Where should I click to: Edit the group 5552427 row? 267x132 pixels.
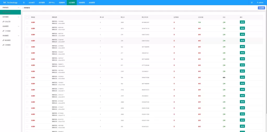point(242,52)
